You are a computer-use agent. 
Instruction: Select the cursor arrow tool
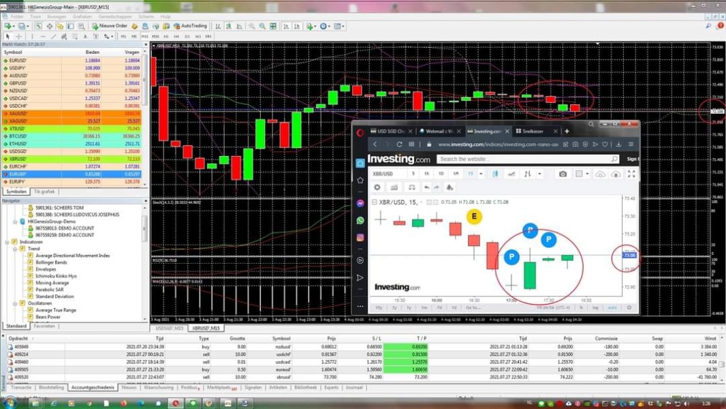(7, 36)
